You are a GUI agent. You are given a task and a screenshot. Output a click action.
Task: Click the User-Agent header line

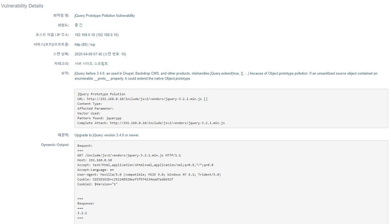(x=149, y=174)
